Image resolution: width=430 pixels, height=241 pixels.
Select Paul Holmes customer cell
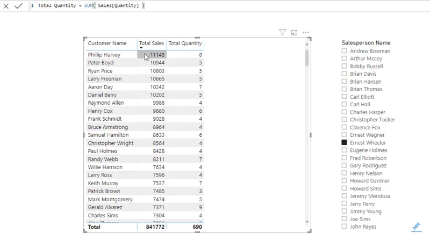click(102, 151)
